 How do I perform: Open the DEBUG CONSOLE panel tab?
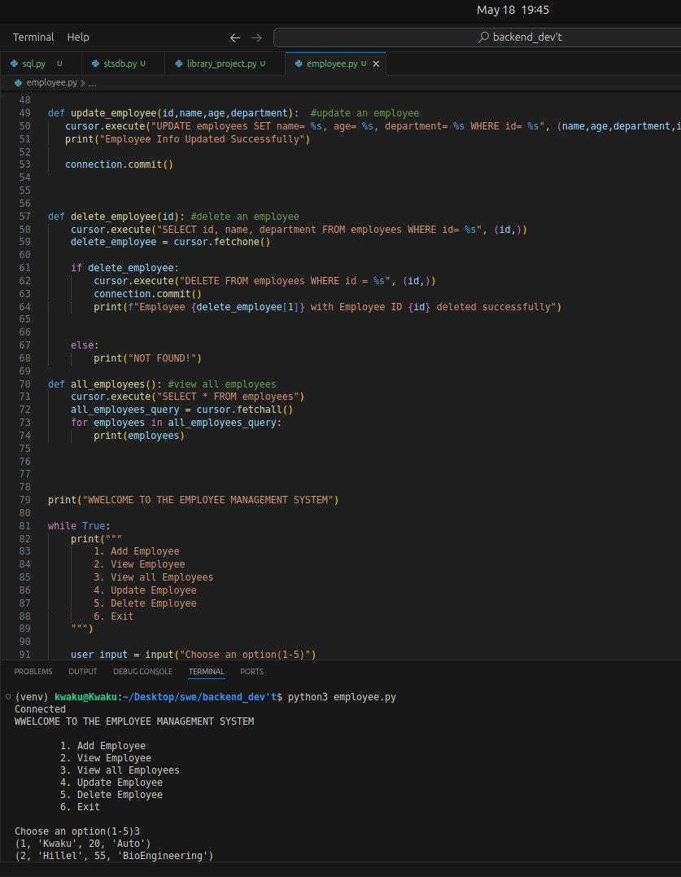pyautogui.click(x=143, y=671)
